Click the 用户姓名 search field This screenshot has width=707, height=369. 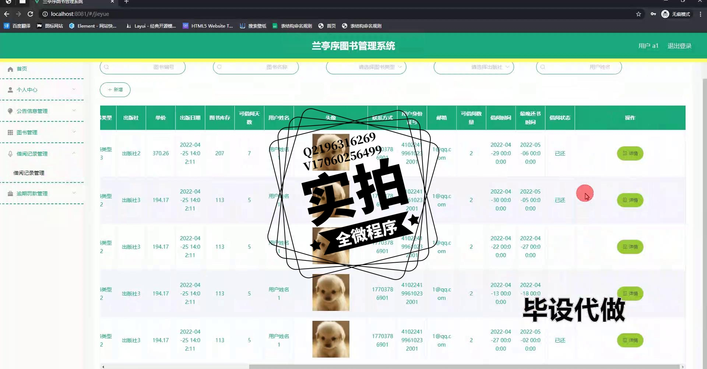pyautogui.click(x=579, y=67)
